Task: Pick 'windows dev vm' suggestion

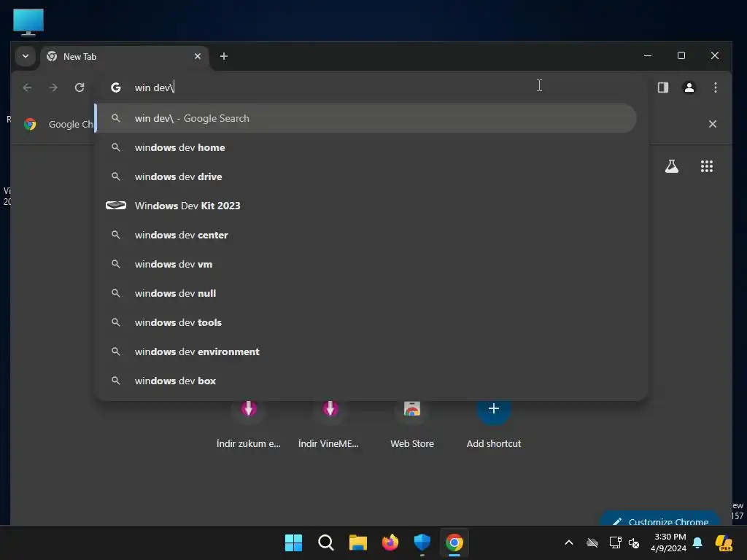Action: [365, 264]
